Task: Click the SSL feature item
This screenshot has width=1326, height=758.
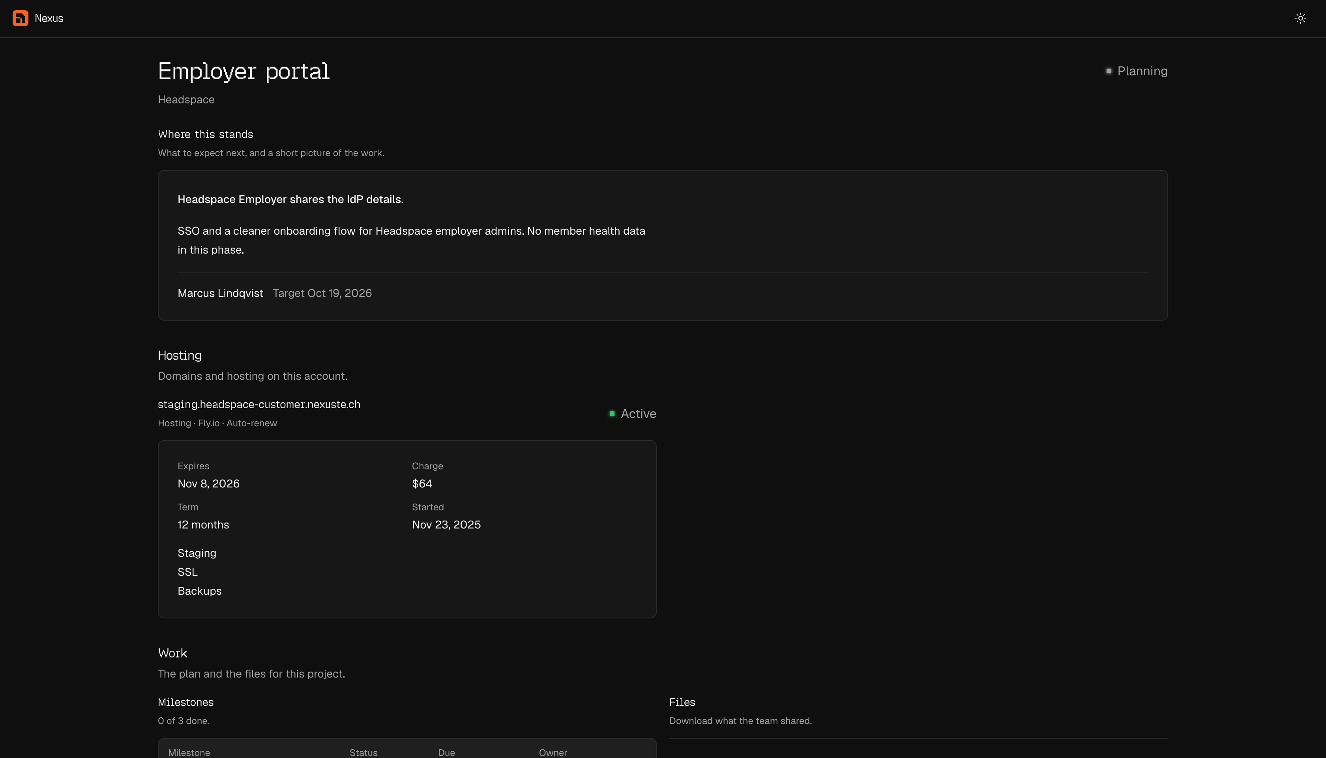Action: pos(187,572)
